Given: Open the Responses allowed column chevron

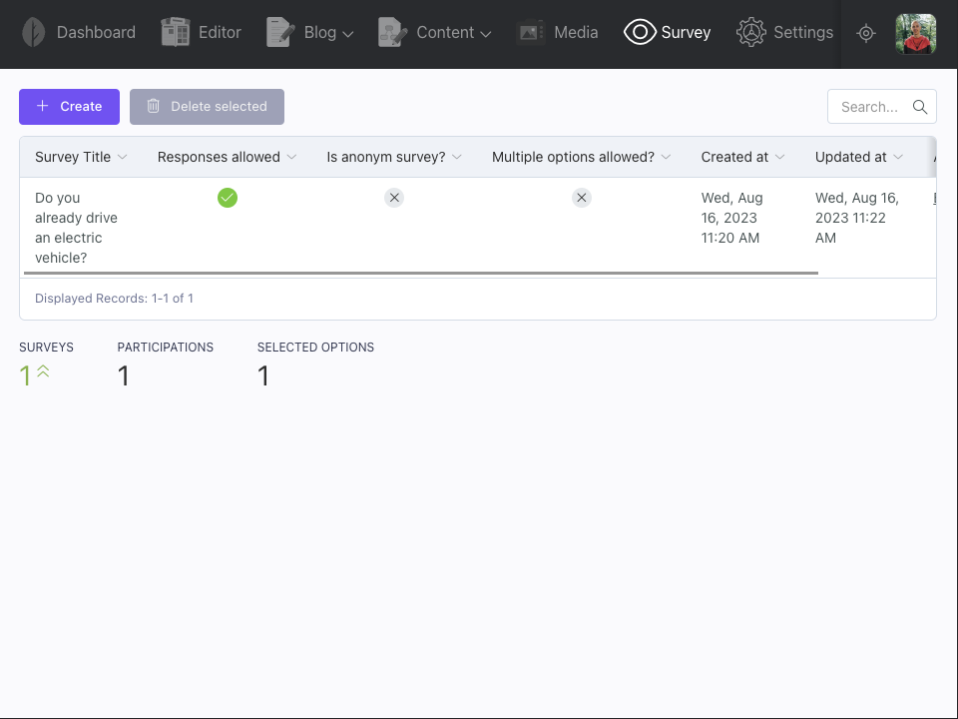Looking at the screenshot, I should (291, 157).
